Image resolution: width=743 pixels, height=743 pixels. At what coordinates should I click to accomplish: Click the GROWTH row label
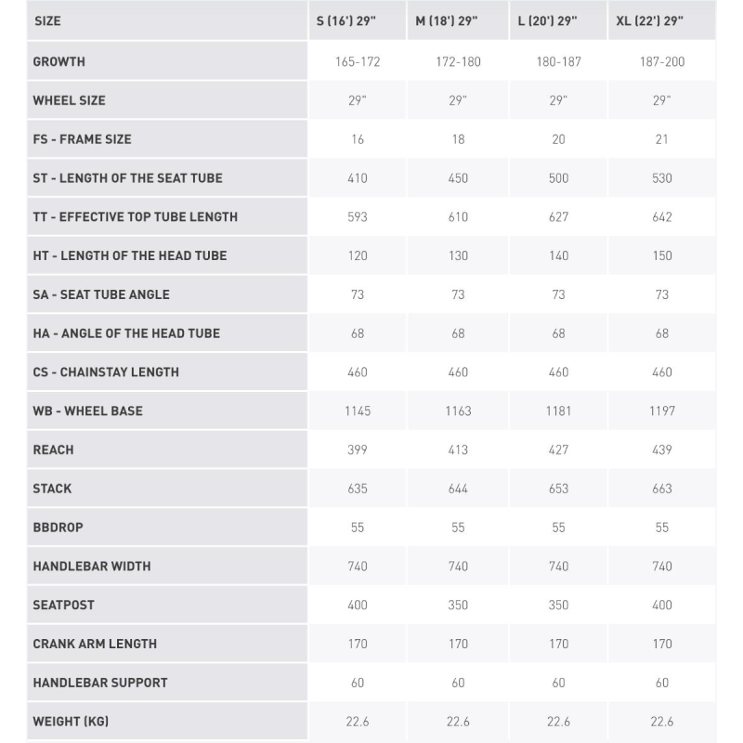[59, 61]
